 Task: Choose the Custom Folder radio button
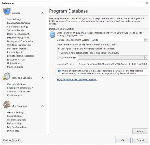[x=58, y=57]
